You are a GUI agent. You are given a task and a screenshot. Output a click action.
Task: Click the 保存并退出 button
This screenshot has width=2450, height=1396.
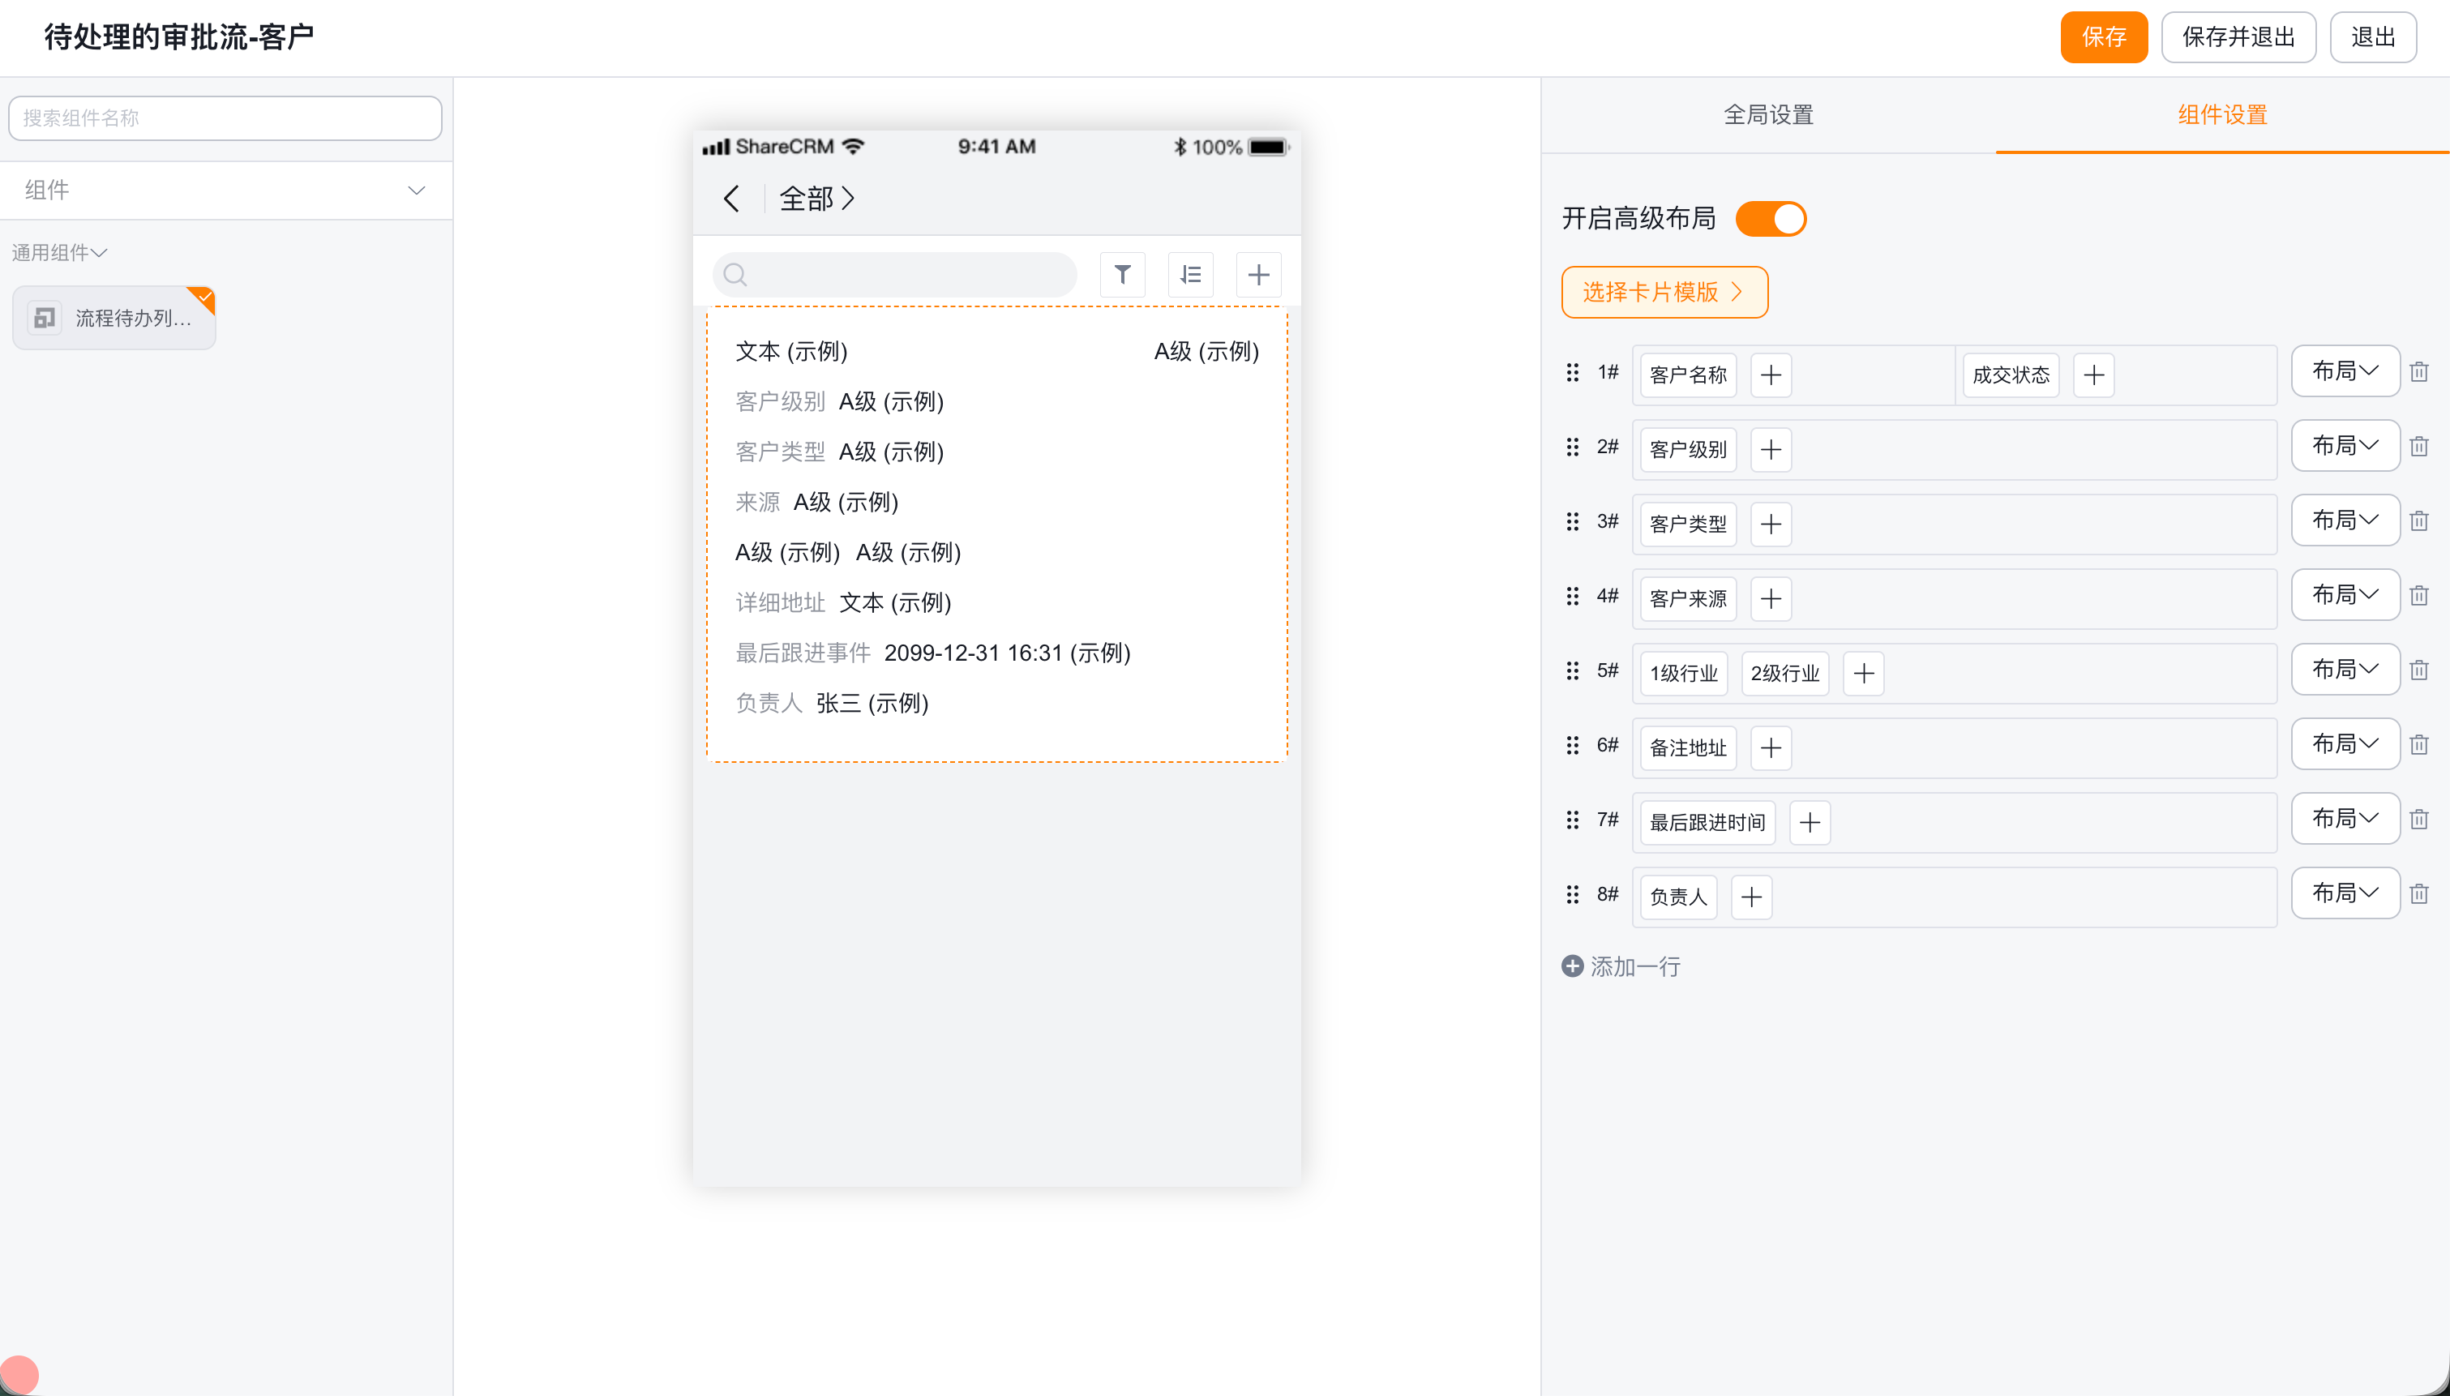click(x=2238, y=37)
